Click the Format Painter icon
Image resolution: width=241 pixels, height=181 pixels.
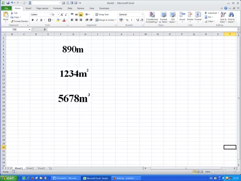[12, 21]
